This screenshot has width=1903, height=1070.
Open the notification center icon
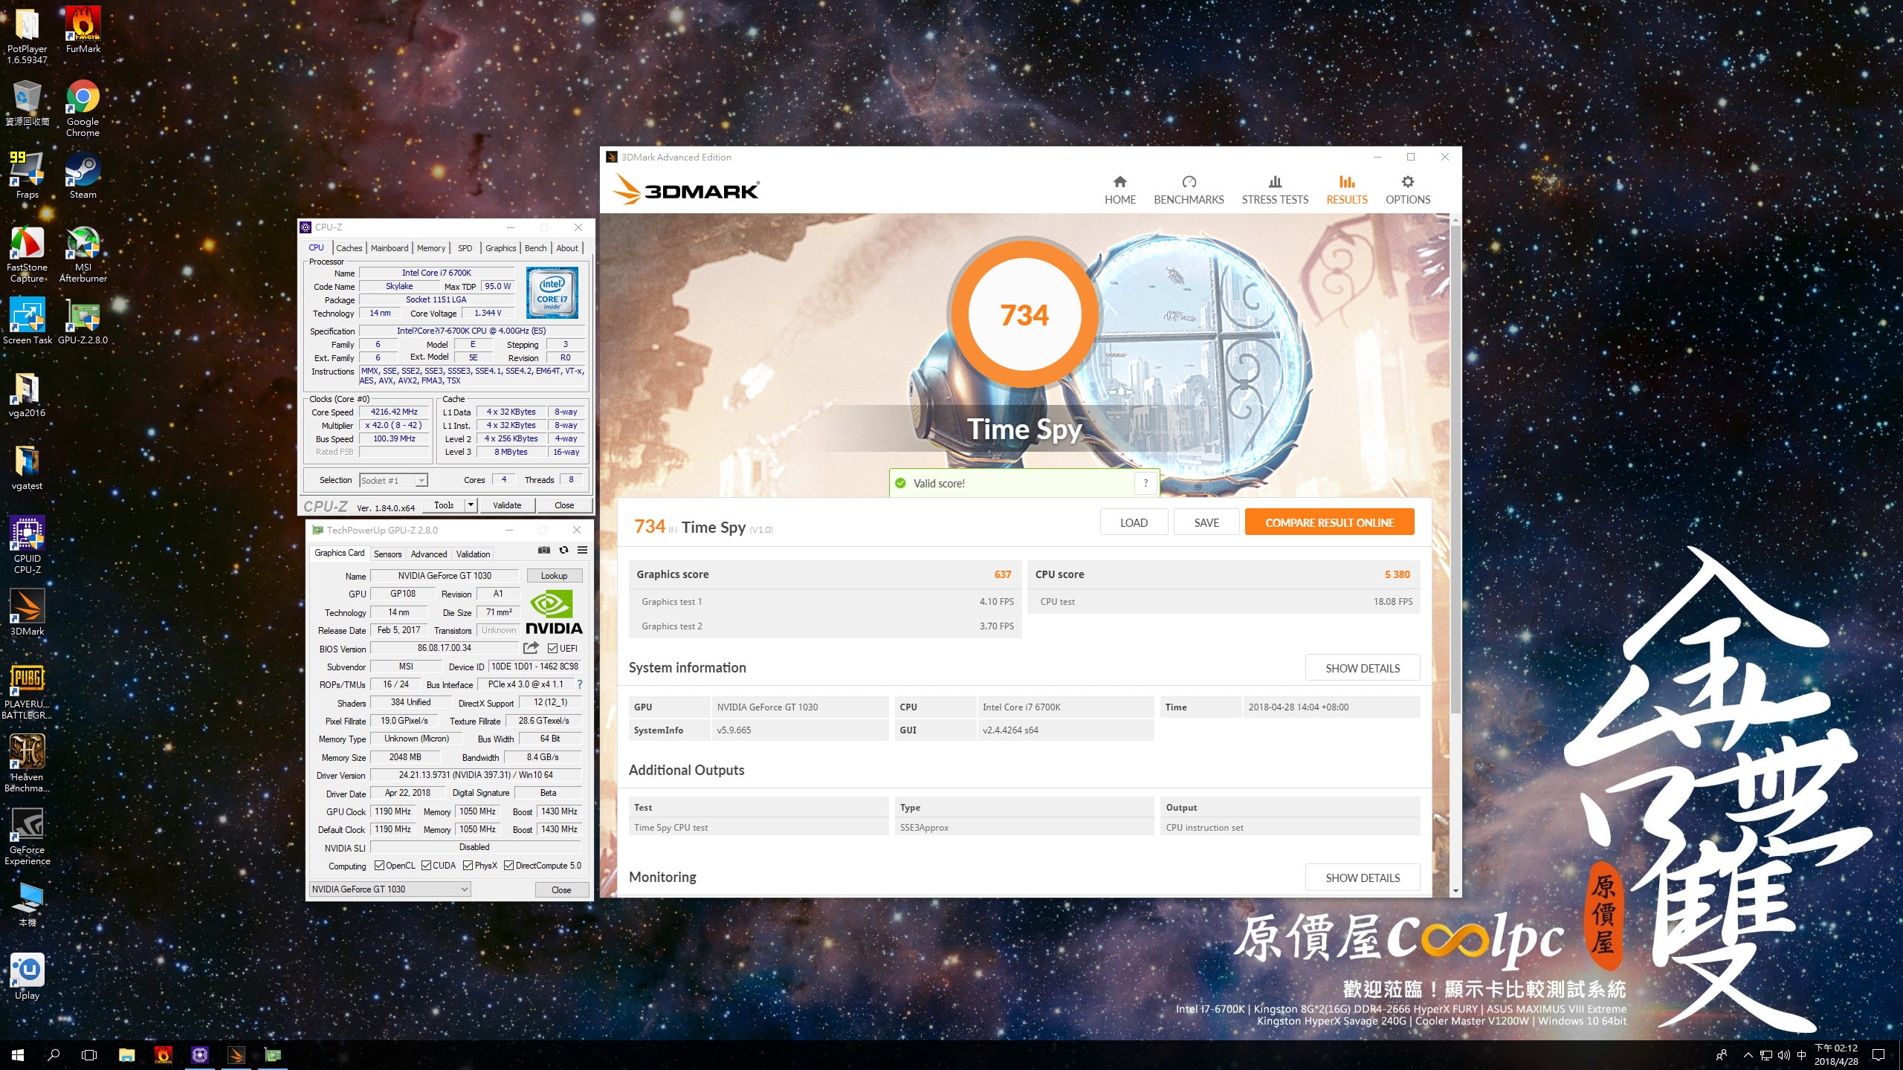1878,1055
